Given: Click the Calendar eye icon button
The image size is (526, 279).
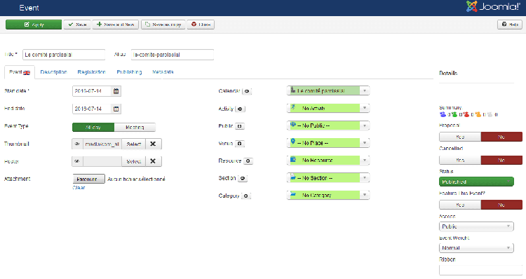Looking at the screenshot, I should pyautogui.click(x=247, y=91).
